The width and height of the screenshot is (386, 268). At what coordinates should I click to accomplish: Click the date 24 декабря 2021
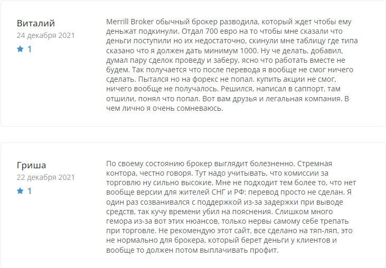(46, 36)
